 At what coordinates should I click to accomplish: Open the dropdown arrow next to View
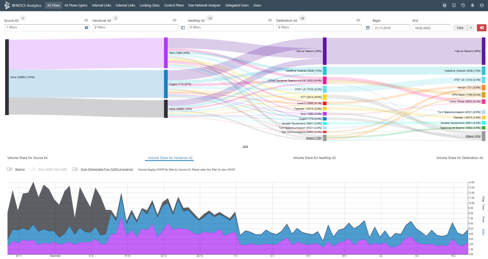pyautogui.click(x=471, y=28)
